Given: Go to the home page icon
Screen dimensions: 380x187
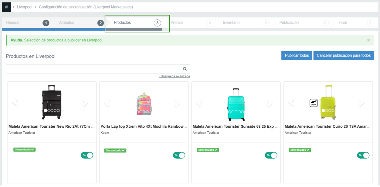Looking at the screenshot, I should click(6, 7).
